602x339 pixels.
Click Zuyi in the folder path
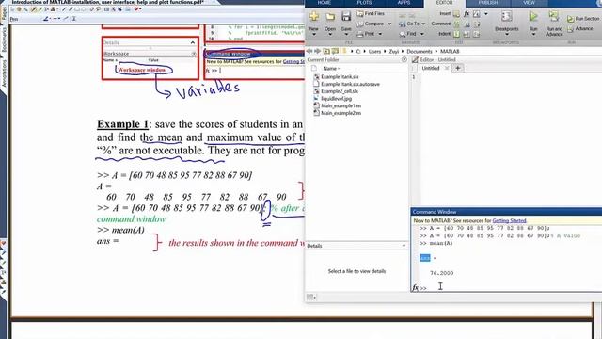(x=394, y=51)
